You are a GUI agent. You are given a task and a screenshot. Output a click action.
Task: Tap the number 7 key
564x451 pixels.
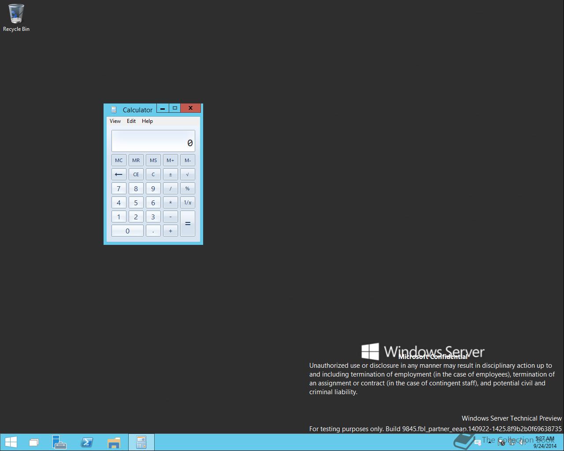point(119,189)
